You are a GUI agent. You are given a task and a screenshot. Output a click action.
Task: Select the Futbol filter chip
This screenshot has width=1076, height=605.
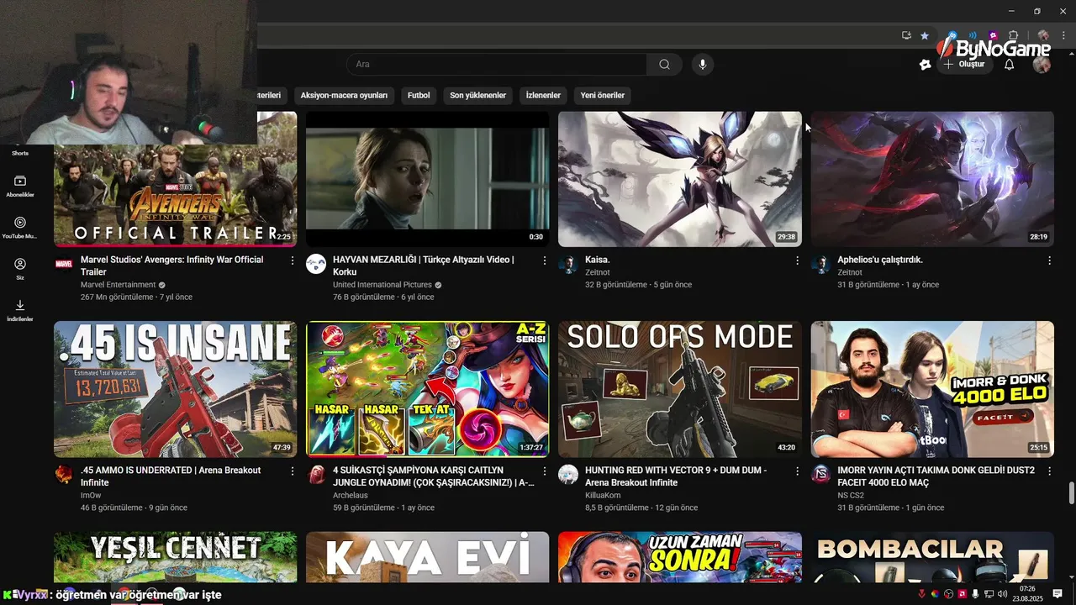click(x=419, y=96)
